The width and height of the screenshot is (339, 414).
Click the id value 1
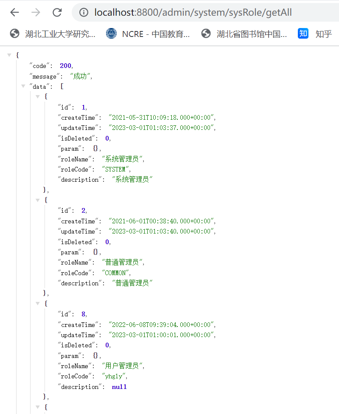click(83, 107)
